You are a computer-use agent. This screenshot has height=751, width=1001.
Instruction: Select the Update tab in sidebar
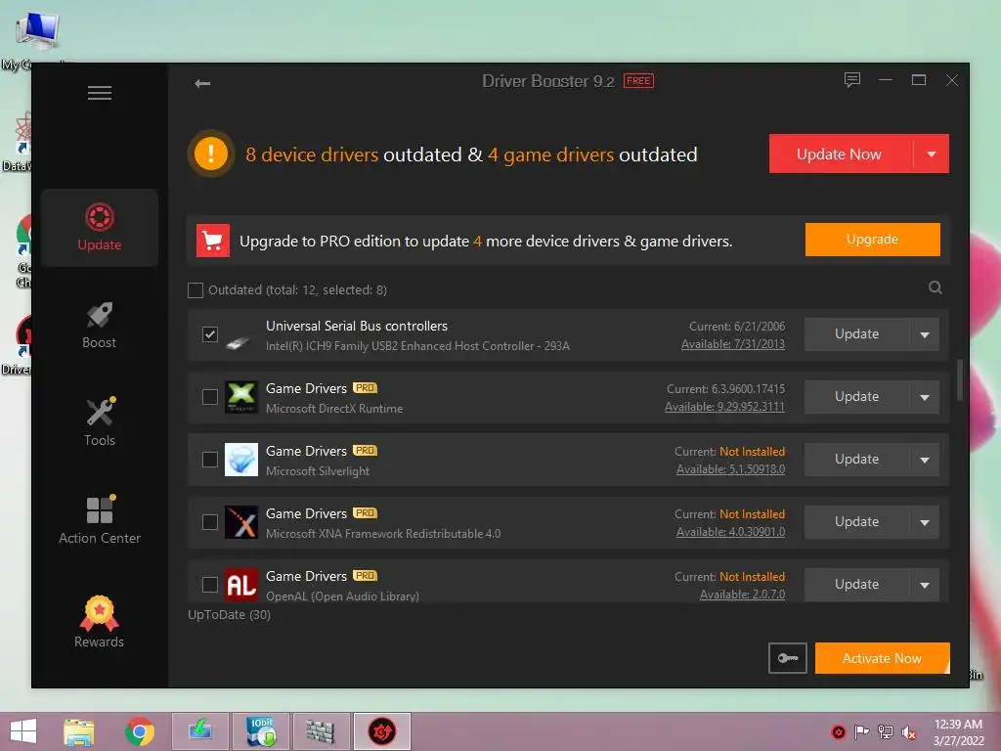(100, 227)
